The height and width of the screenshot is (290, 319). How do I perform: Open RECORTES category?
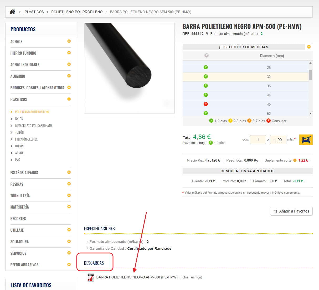point(18,219)
